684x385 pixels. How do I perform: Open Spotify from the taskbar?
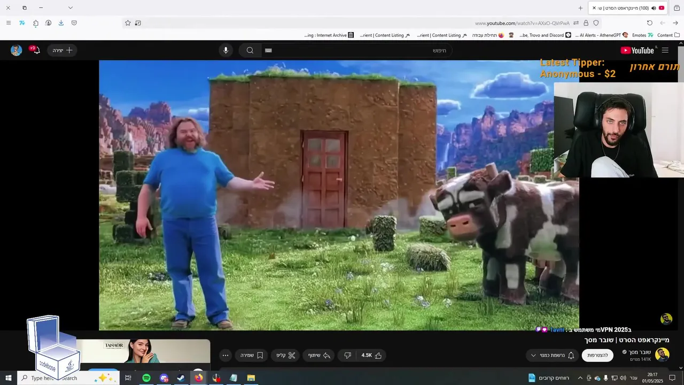tap(146, 378)
